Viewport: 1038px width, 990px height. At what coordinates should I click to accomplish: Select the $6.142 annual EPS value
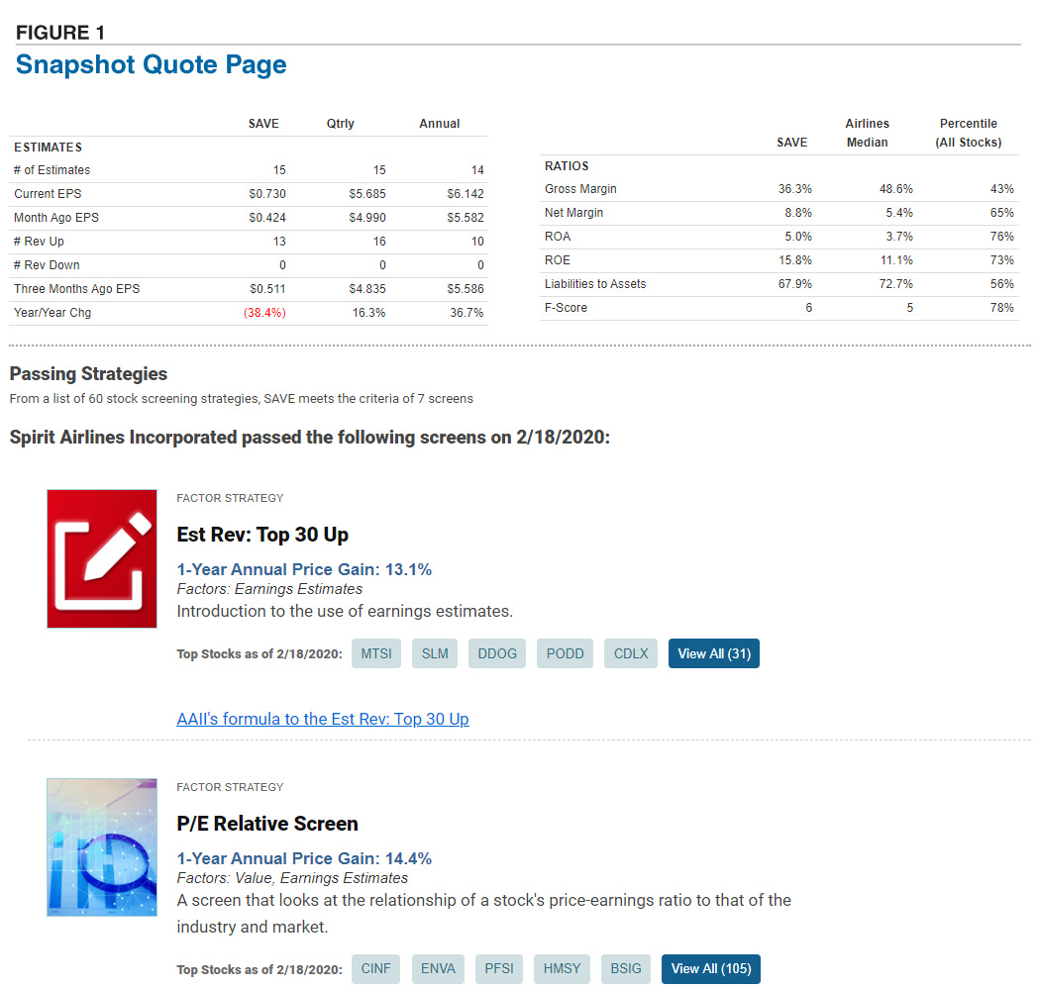pyautogui.click(x=466, y=194)
